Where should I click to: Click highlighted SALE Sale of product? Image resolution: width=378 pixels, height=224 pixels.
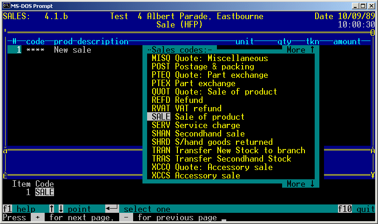click(196, 117)
